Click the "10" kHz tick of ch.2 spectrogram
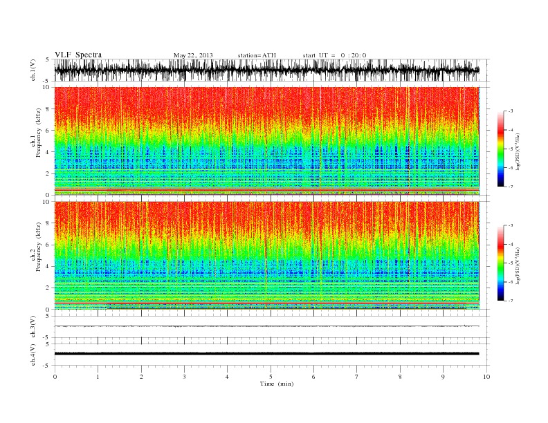This screenshot has width=548, height=423. [x=46, y=201]
